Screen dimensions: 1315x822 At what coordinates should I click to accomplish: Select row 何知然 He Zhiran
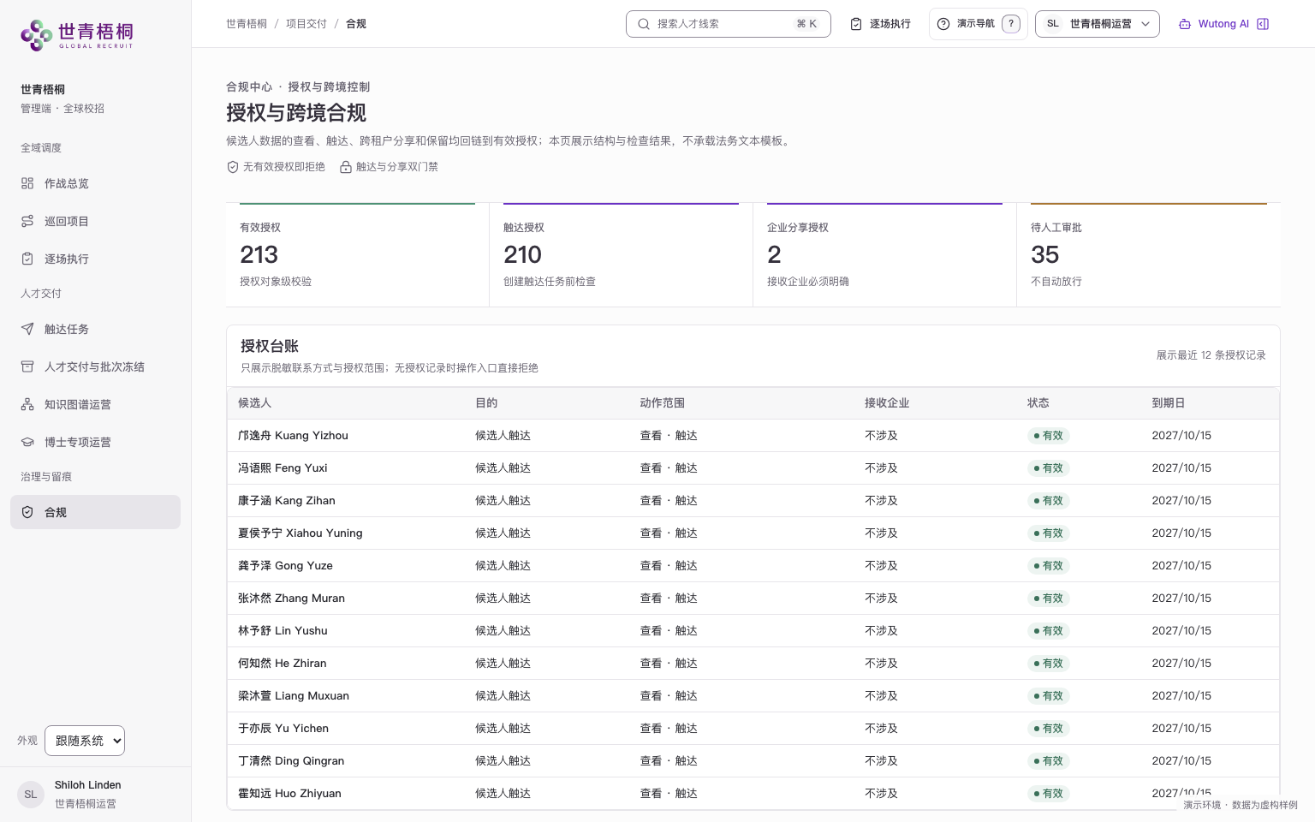pyautogui.click(x=753, y=664)
